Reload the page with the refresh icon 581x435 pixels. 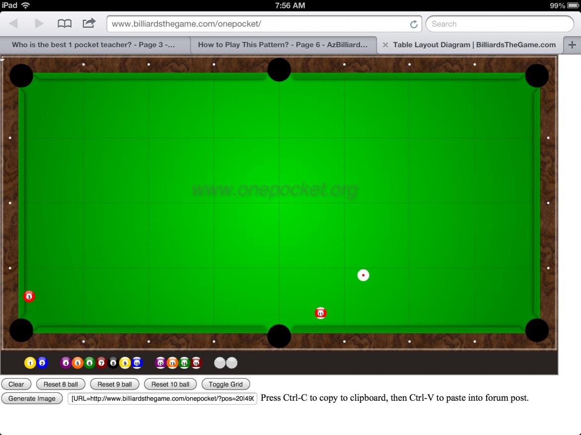tap(414, 24)
